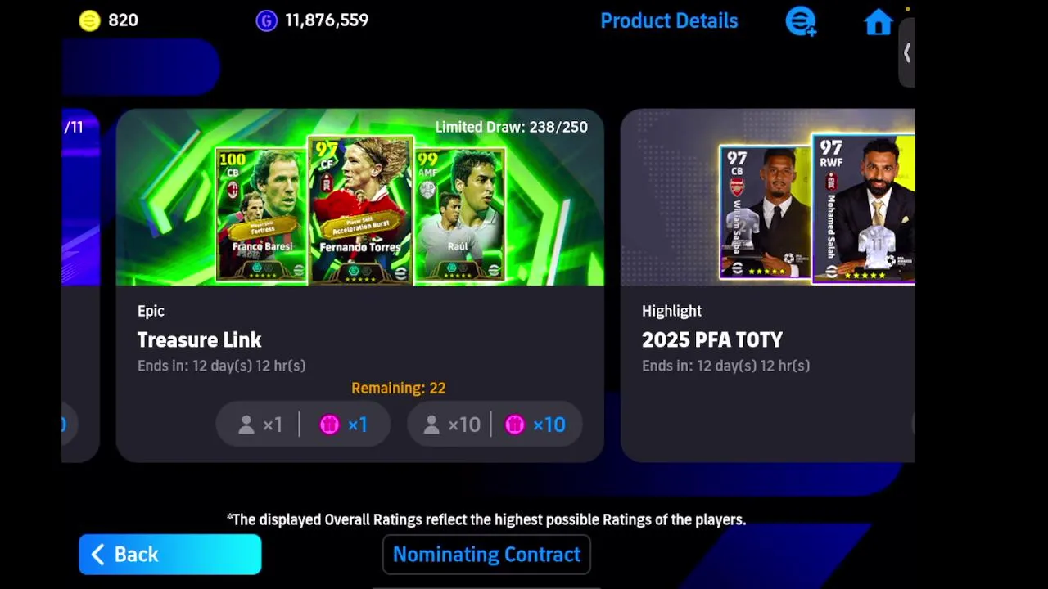Tap the pink ticket icon beside x1
Screen dimensions: 1048x589
(329, 425)
